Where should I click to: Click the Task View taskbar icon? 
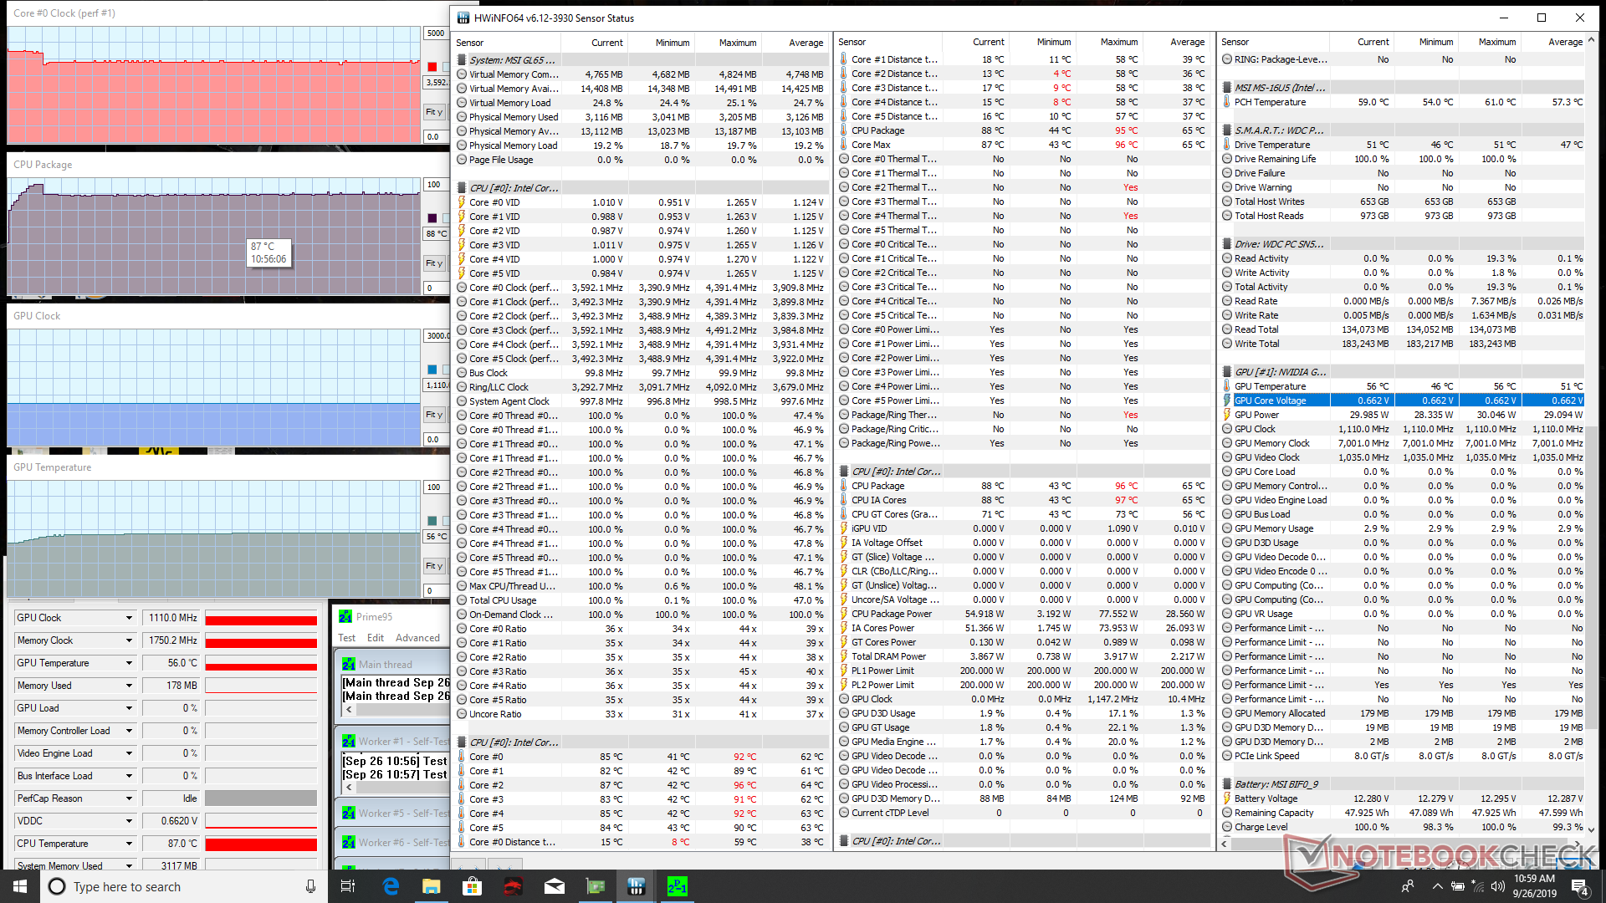point(349,886)
